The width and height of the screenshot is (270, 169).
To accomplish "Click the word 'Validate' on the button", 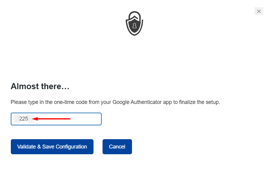I will [x=26, y=147].
